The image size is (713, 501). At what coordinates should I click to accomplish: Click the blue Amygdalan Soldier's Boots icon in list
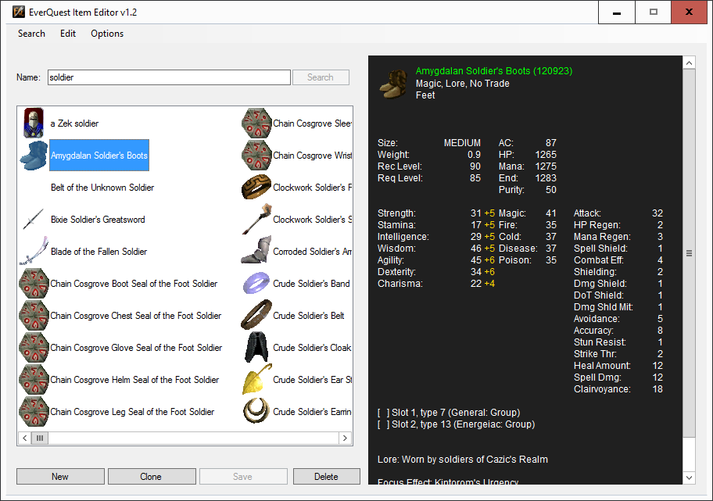(x=34, y=156)
